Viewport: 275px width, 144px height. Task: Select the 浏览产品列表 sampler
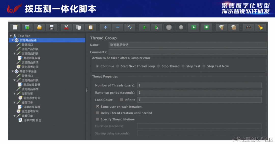(x=30, y=49)
